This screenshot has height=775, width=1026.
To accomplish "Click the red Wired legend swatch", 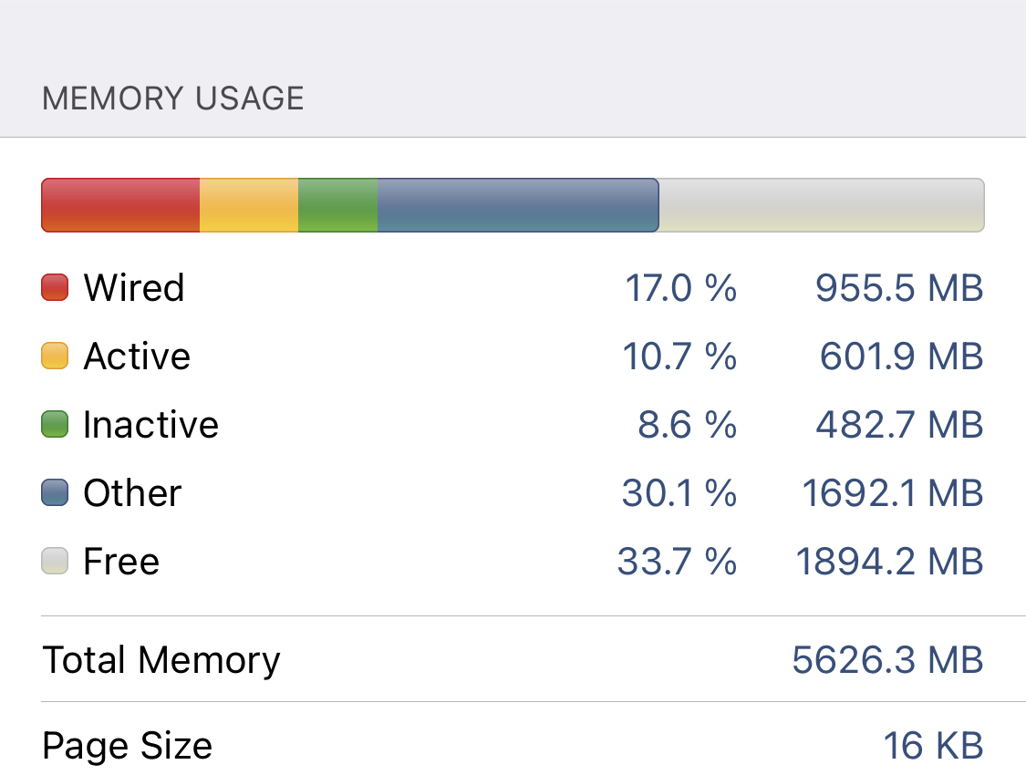I will 56,287.
